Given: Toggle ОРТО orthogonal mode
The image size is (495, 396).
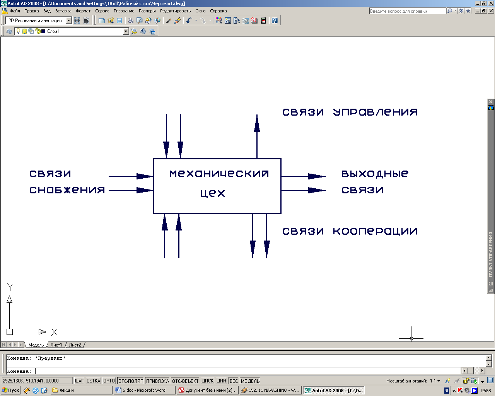Looking at the screenshot, I should pyautogui.click(x=109, y=381).
